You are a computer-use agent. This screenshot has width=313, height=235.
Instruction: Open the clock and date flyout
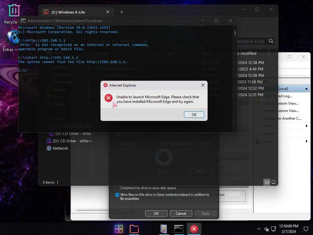(x=289, y=229)
